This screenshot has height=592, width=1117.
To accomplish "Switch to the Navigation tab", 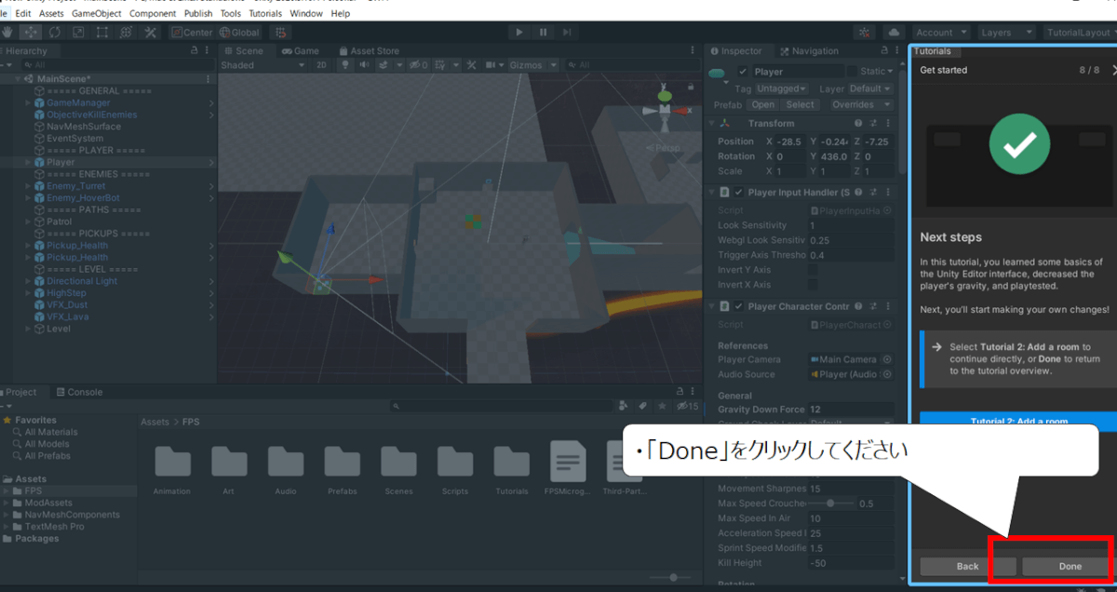I will click(x=809, y=51).
